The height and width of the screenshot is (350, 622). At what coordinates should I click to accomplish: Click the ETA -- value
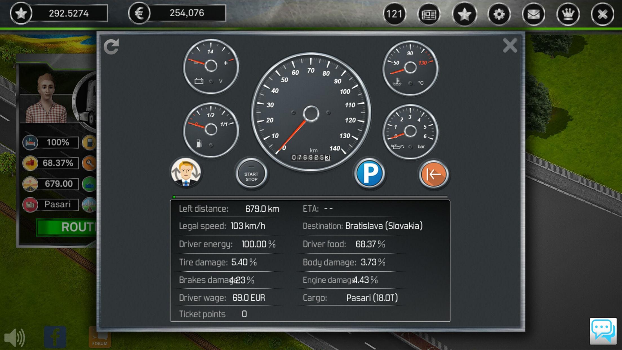pyautogui.click(x=328, y=209)
